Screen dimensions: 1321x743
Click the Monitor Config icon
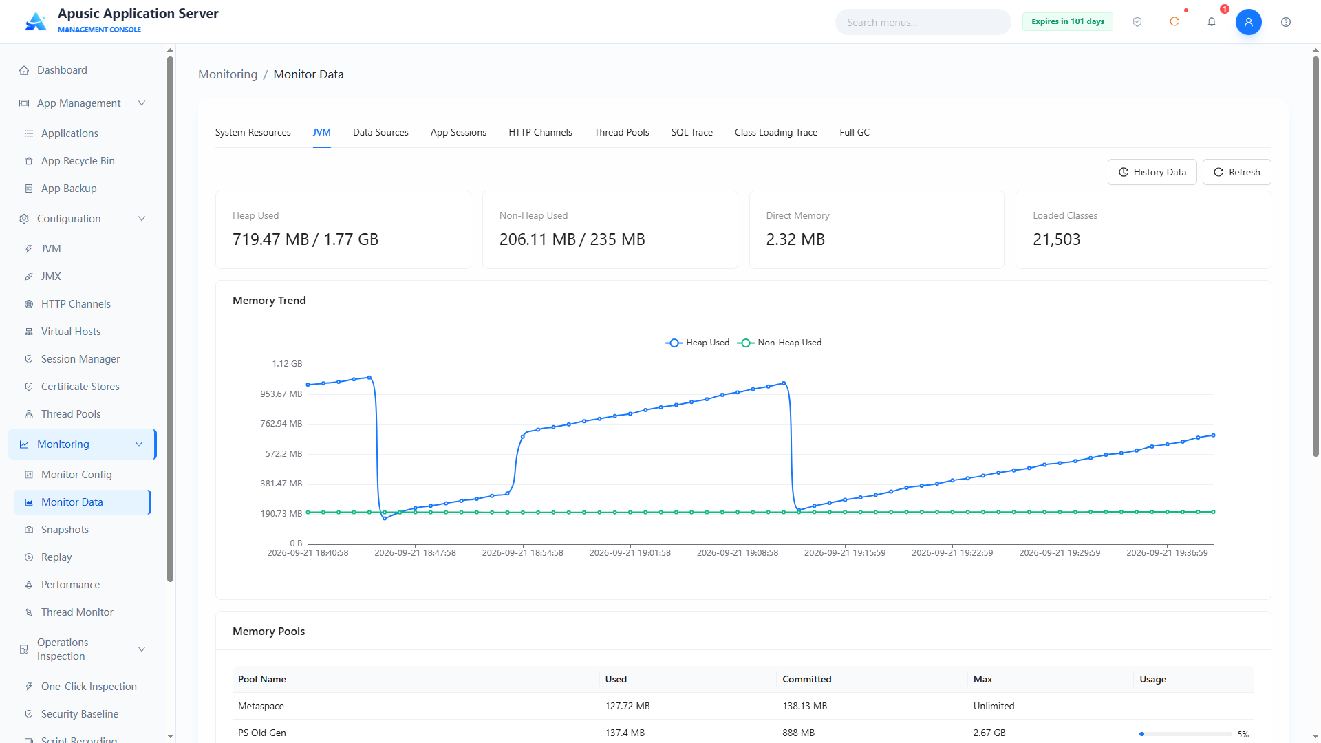[x=29, y=475]
